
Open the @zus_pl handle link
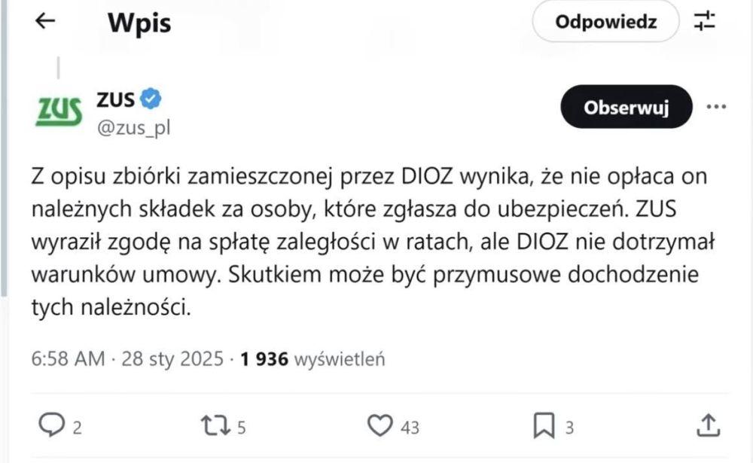pos(133,126)
